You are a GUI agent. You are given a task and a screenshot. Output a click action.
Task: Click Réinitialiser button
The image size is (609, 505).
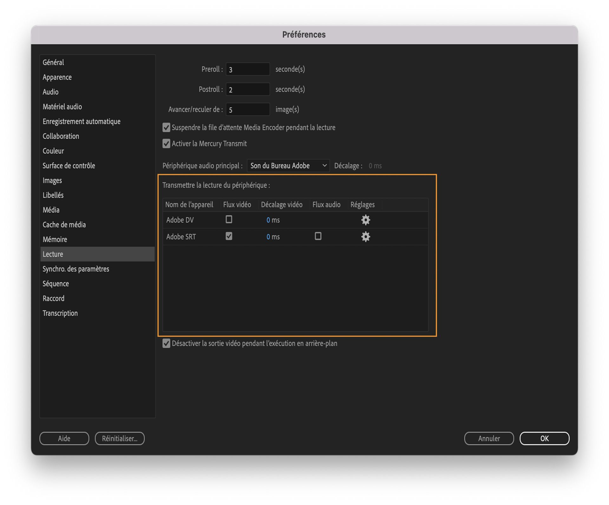point(120,438)
